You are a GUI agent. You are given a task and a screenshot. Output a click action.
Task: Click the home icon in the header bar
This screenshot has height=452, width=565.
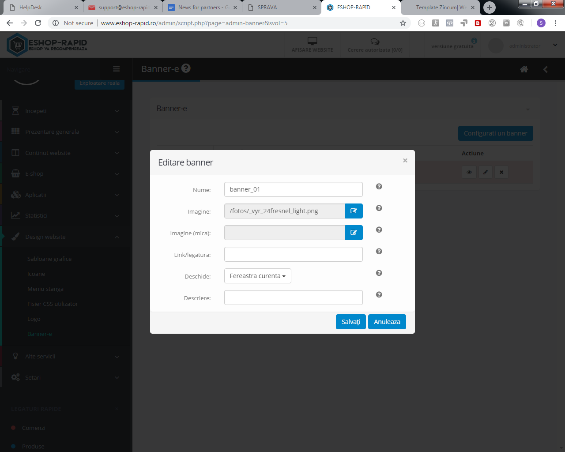[524, 69]
